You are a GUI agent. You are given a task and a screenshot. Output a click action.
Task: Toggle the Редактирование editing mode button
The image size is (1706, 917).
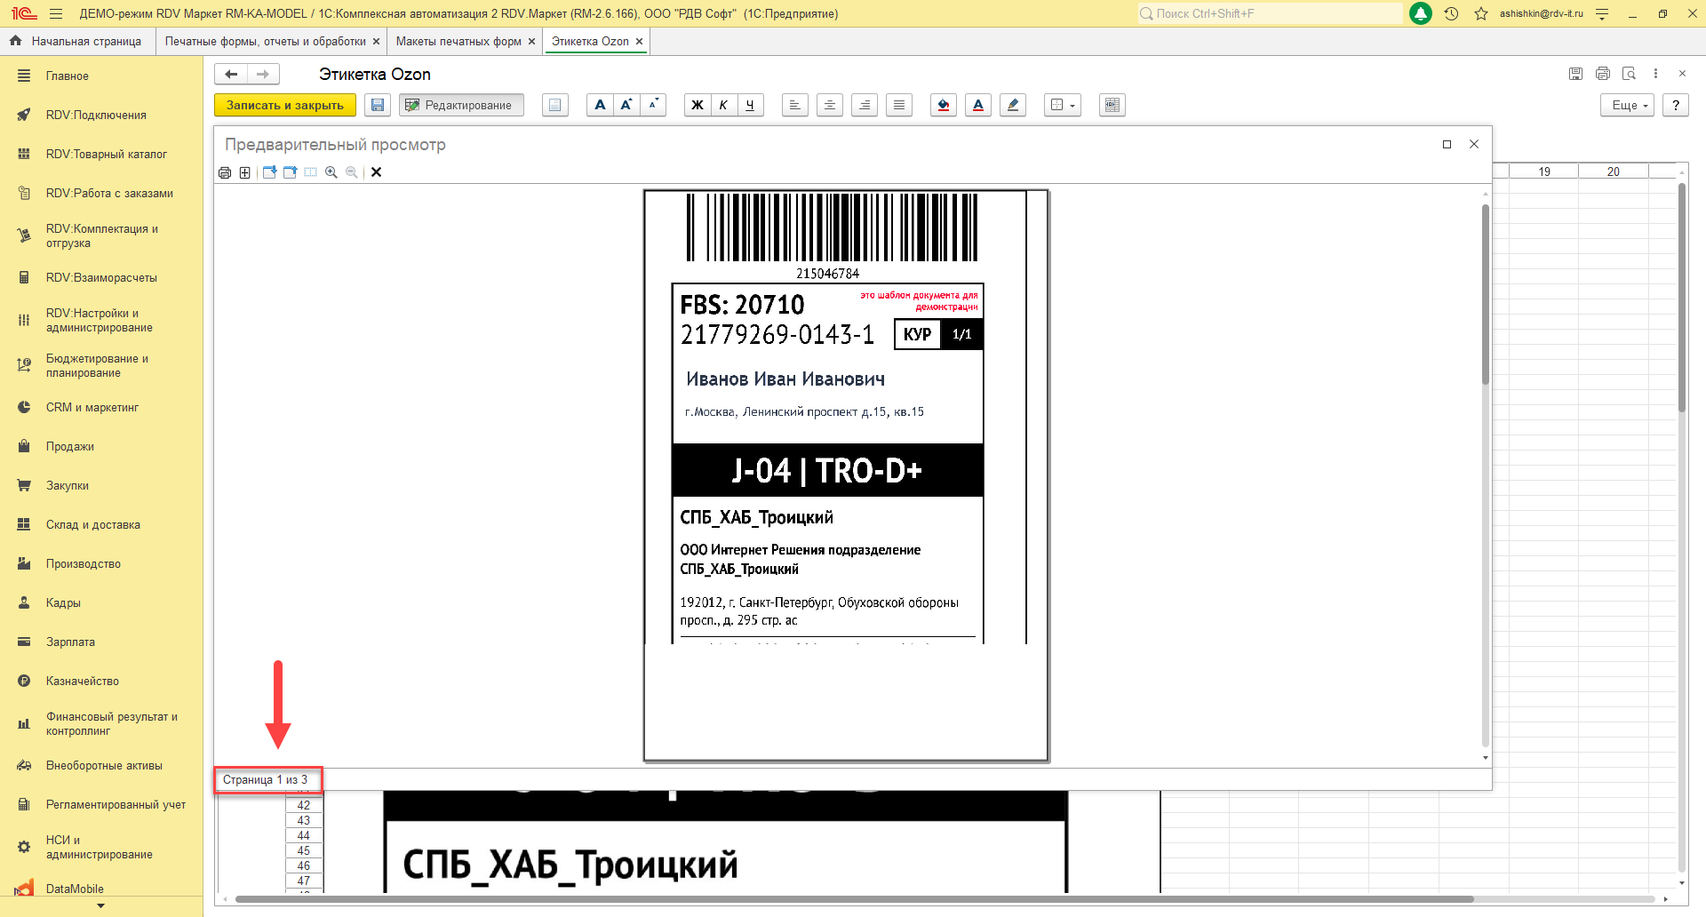click(x=461, y=105)
